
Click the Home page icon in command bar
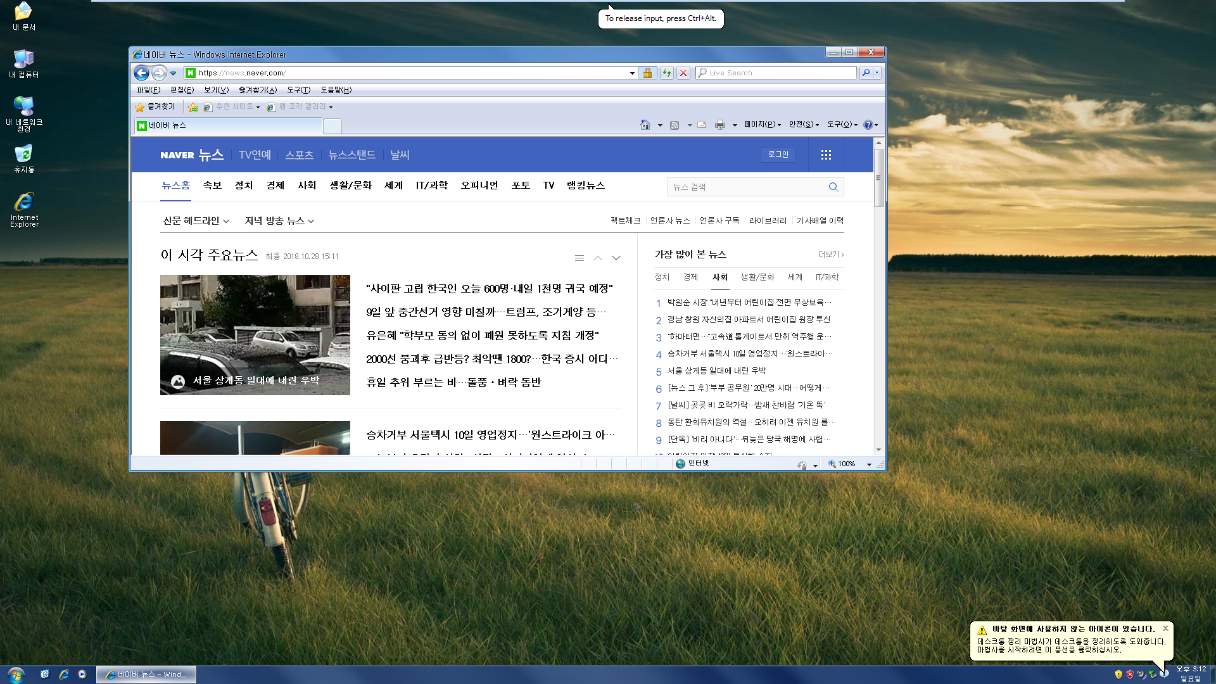[645, 125]
